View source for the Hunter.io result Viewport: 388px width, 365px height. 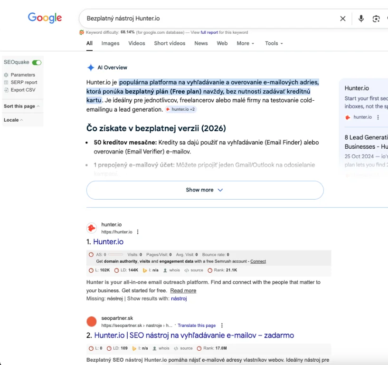tap(194, 270)
